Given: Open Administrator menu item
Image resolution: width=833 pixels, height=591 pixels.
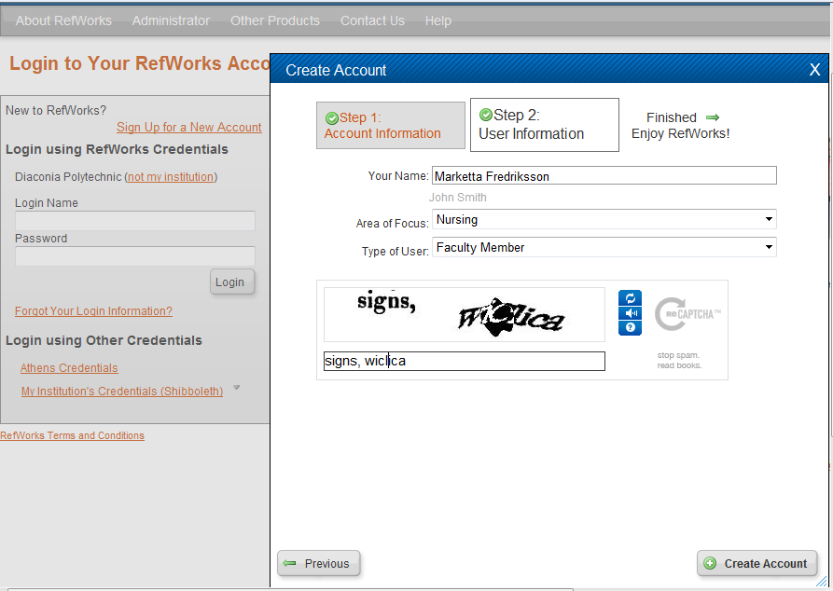Looking at the screenshot, I should point(171,21).
